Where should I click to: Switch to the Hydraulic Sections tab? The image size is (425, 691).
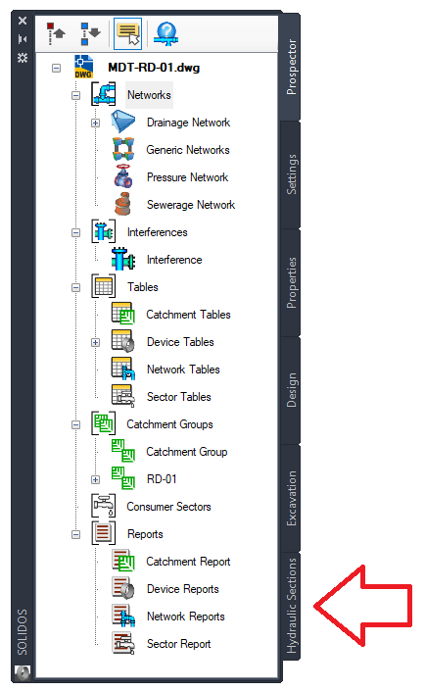pyautogui.click(x=291, y=606)
